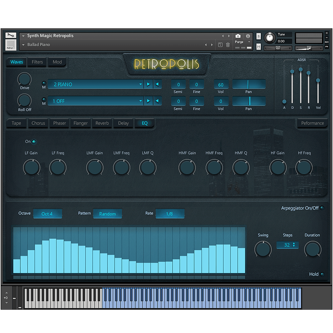Screen dimensions: 333x333
Task: Shift keyboard octave down arrow
Action: click(6, 303)
